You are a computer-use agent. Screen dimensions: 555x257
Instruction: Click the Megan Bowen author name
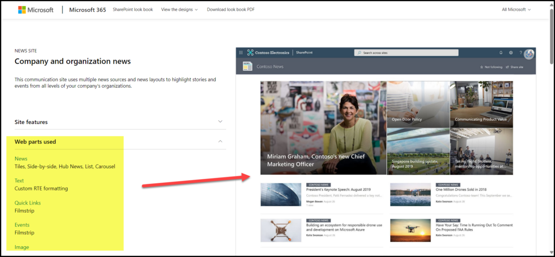point(314,201)
